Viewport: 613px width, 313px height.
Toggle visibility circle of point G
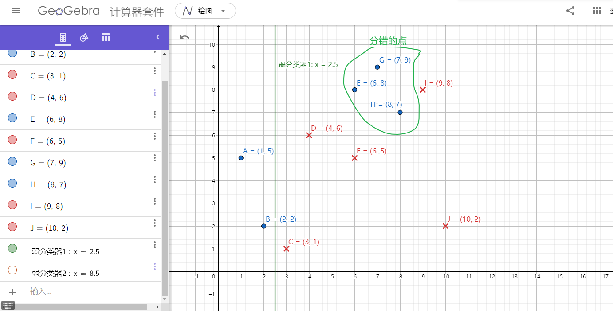[12, 162]
